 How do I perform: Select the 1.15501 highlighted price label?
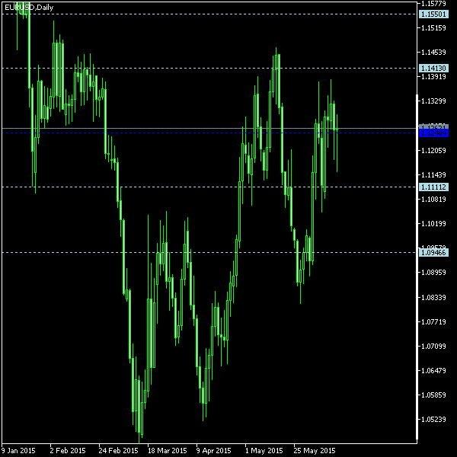click(433, 14)
